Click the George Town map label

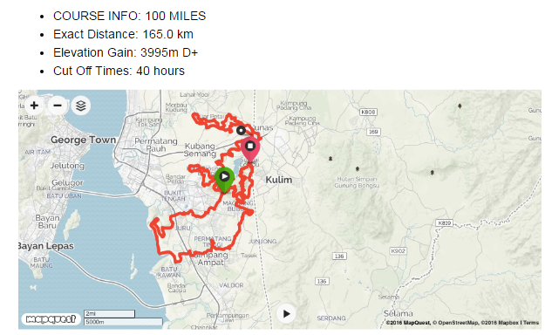83,140
